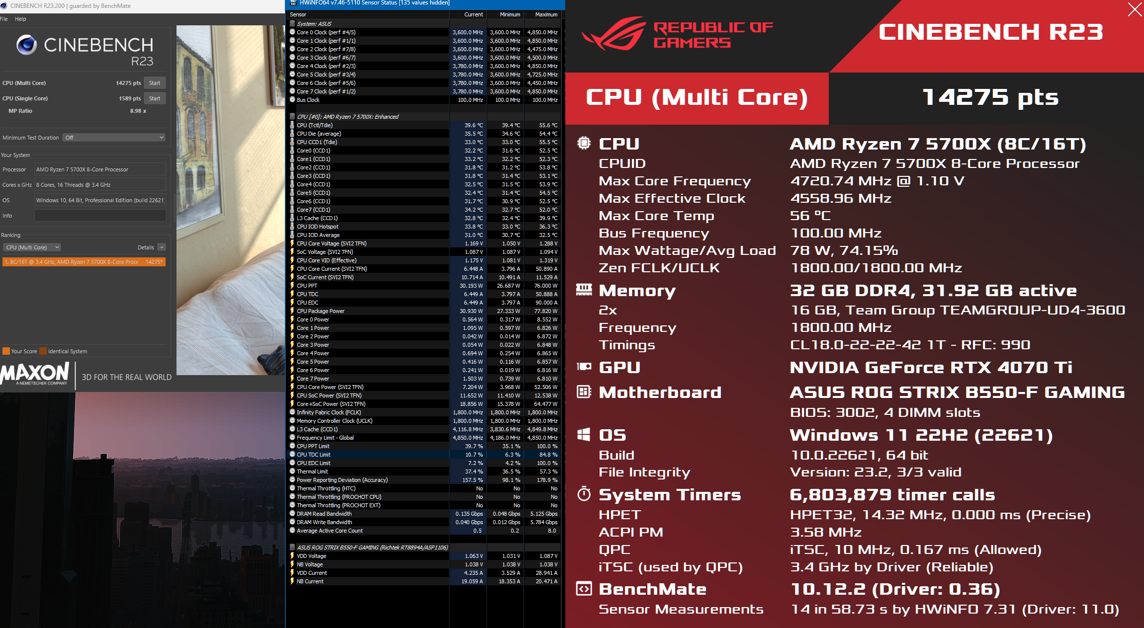This screenshot has width=1144, height=628.
Task: Select the Power Reporting Deviation (Accuracy) row
Action: click(424, 480)
